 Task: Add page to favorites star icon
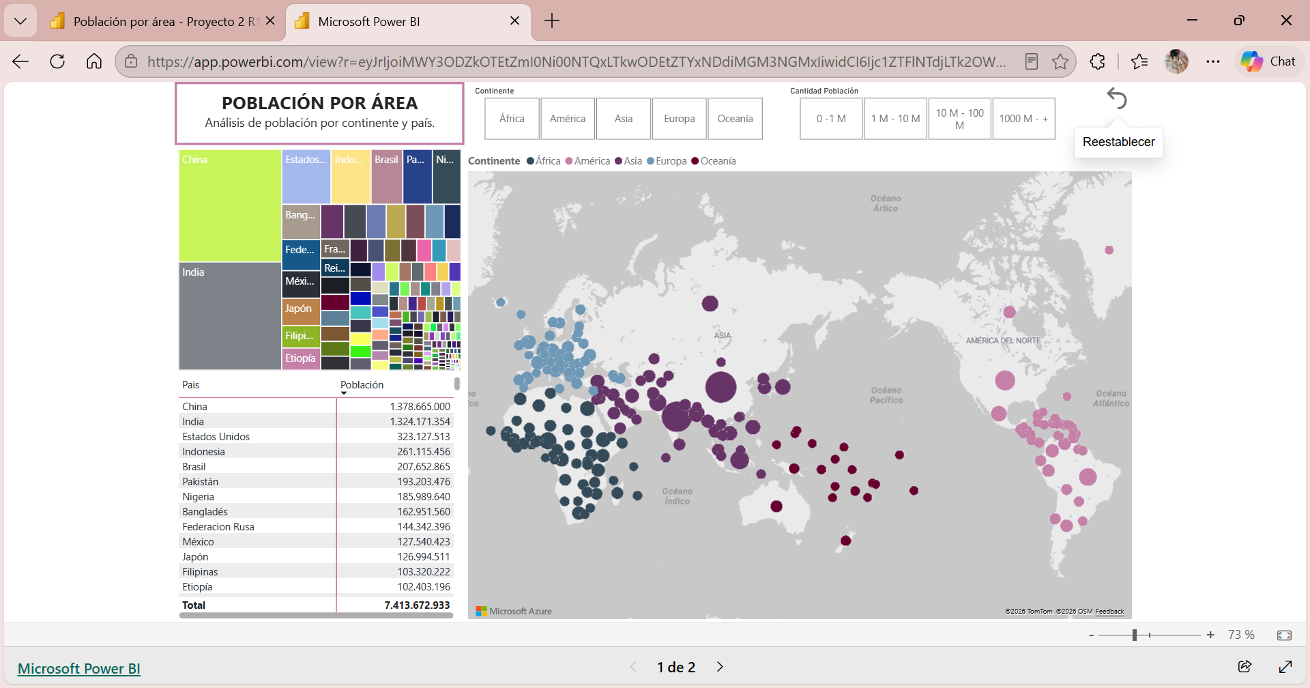click(1060, 61)
